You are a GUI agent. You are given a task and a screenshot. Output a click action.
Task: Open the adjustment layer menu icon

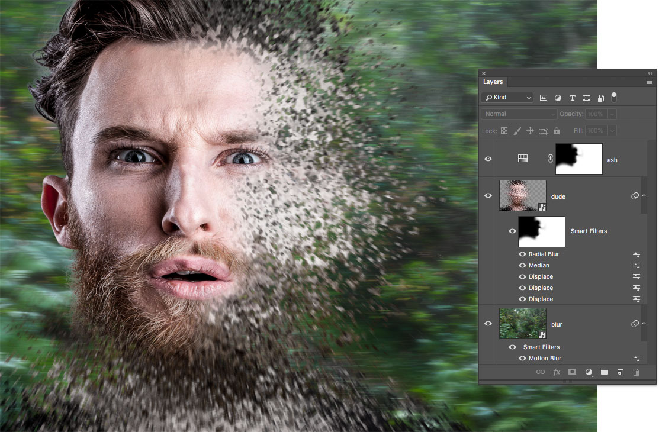[588, 372]
